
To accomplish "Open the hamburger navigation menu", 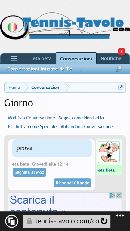I will (14, 58).
